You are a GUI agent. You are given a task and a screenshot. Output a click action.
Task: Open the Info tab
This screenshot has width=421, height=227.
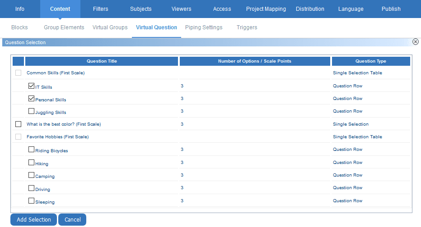20,9
